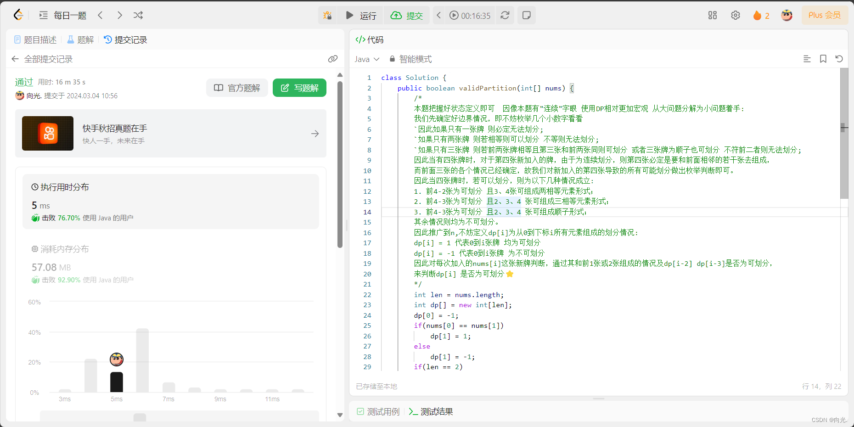Click the left panel vertical scrollbar thumb
The width and height of the screenshot is (854, 427).
[x=340, y=164]
